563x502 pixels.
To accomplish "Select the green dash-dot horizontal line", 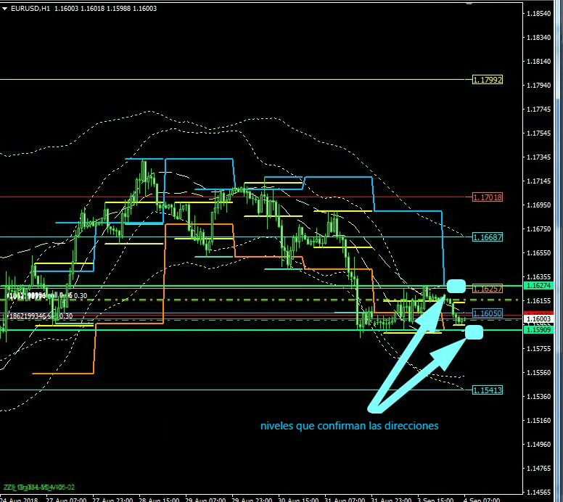I will (x=218, y=300).
